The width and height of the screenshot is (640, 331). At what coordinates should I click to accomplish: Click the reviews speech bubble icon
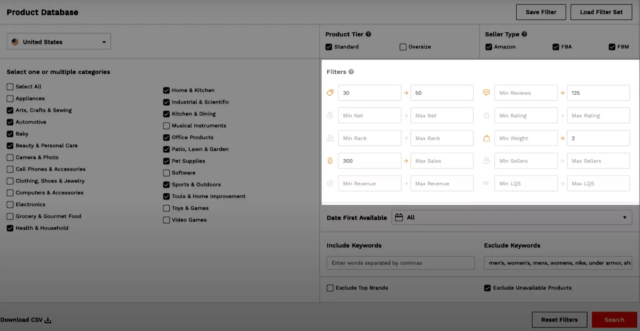(x=486, y=93)
